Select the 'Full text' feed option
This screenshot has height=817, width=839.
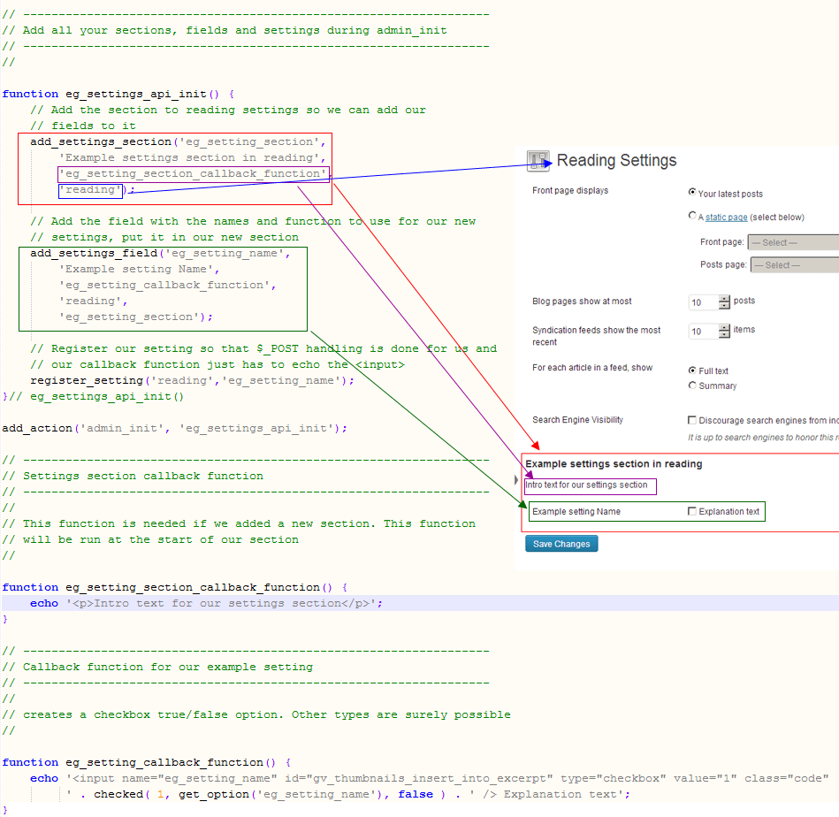(x=691, y=370)
